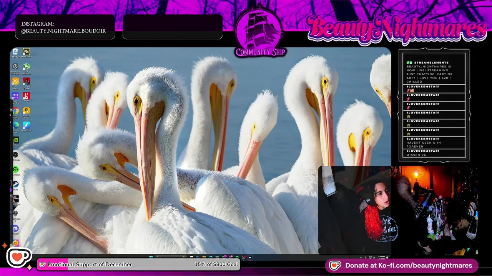The width and height of the screenshot is (492, 276).
Task: Launch Red Dead Online shortcut
Action: (x=27, y=82)
